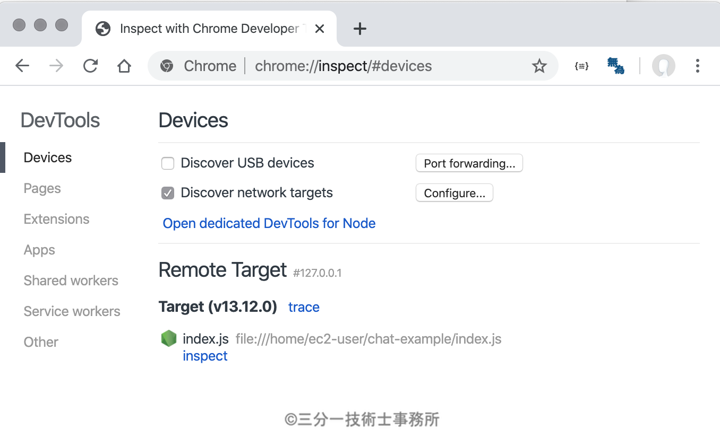720x438 pixels.
Task: Enable Discover USB devices checkbox
Action: (x=168, y=163)
